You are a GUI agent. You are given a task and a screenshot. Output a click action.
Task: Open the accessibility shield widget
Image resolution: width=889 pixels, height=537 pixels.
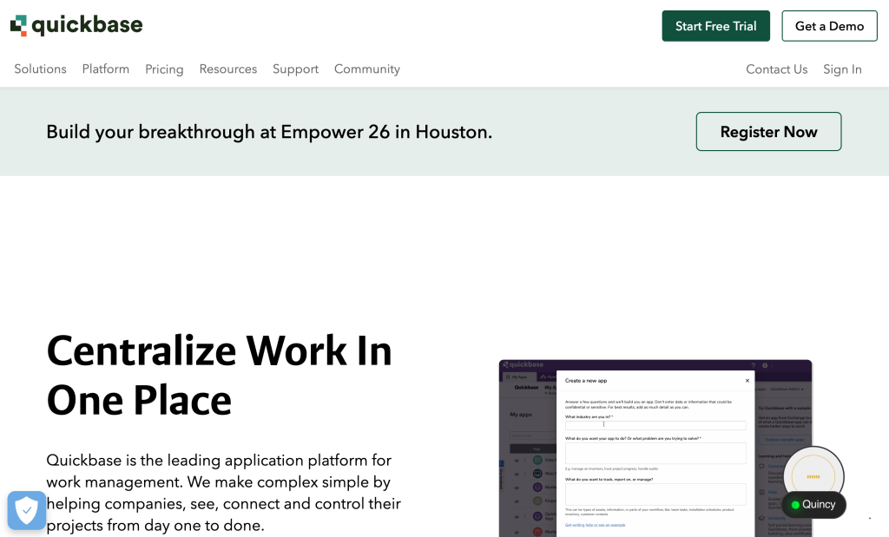(x=27, y=510)
